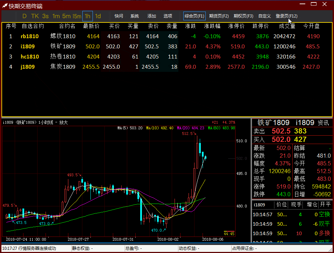The height and width of the screenshot is (253, 334).
Task: Sort watchlist by 涨跌幅 column header
Action: 212,26
